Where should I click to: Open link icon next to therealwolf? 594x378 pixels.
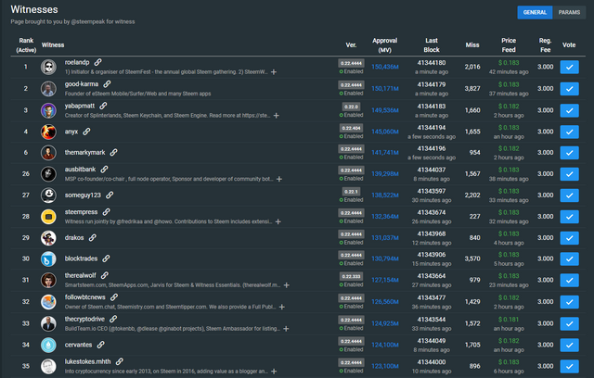105,275
